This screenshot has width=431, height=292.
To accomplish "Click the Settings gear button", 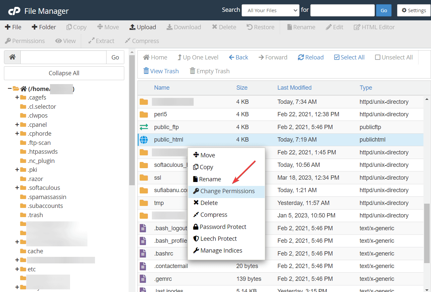I will point(413,10).
